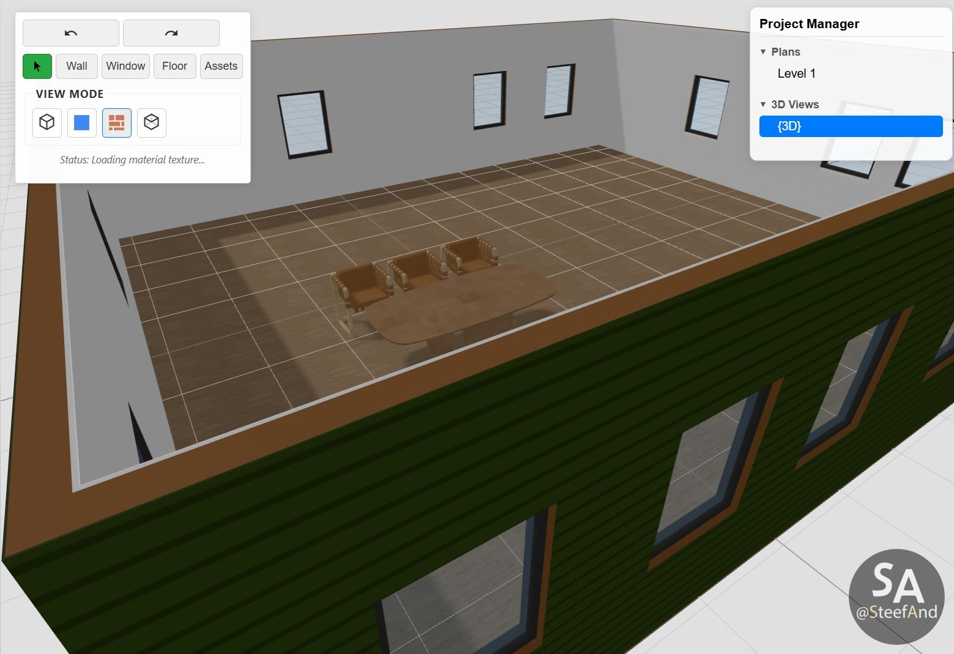Click the Project Manager panel title

point(809,24)
